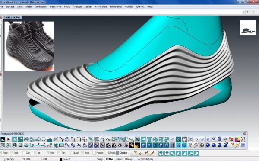
Task: Click the pan hand view icon
Action: (x=184, y=139)
